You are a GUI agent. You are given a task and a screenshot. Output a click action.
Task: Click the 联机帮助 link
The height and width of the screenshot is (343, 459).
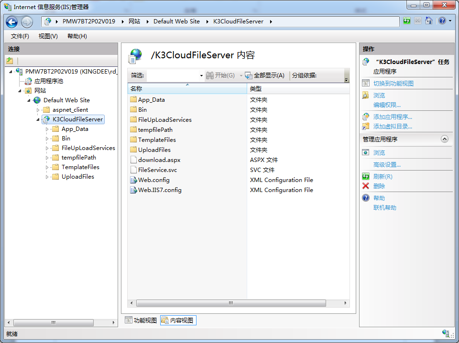pos(384,208)
